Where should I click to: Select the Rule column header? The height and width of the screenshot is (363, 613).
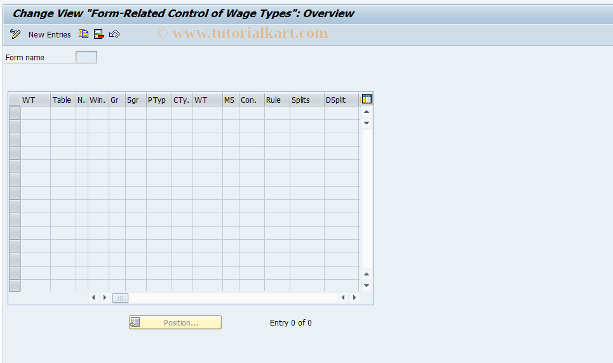pos(277,100)
